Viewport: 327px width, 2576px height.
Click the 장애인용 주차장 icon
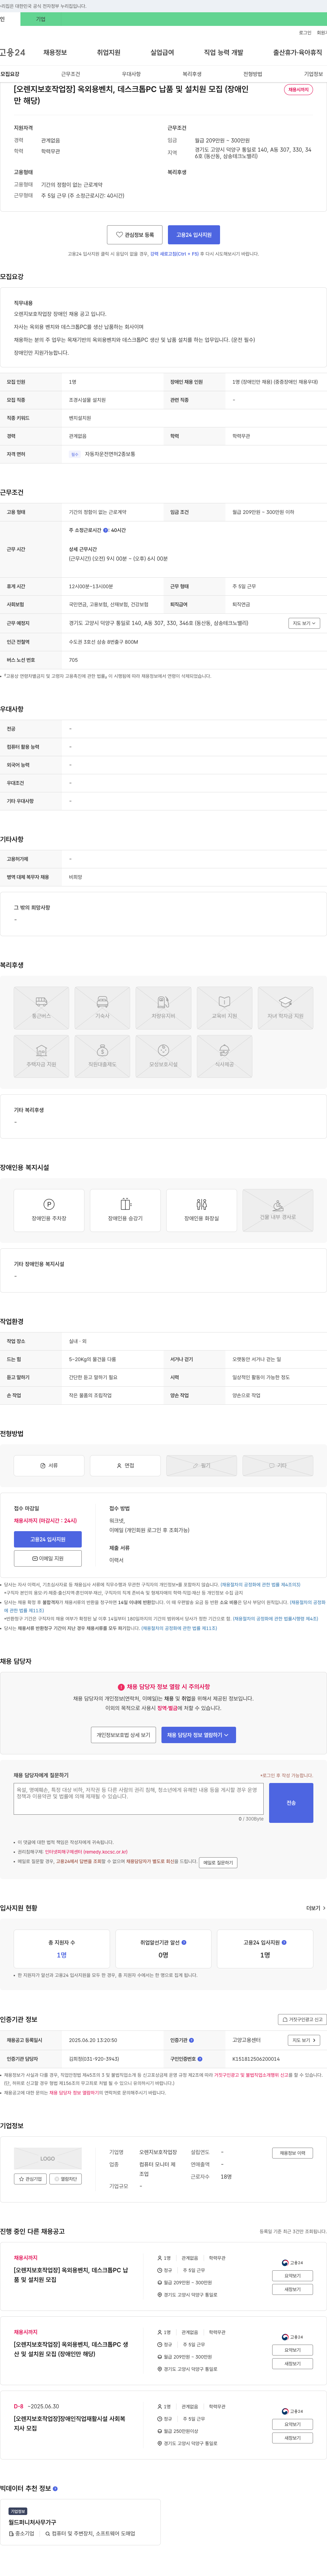pyautogui.click(x=49, y=1210)
